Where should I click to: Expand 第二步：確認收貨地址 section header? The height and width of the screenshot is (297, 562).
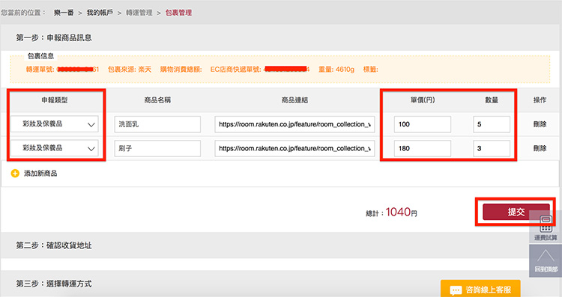tap(280, 245)
